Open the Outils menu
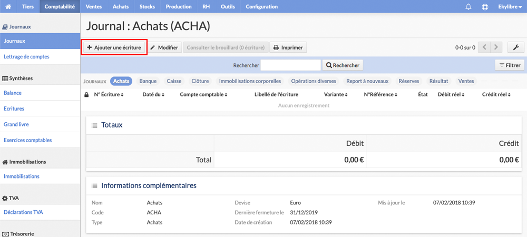 [x=228, y=6]
